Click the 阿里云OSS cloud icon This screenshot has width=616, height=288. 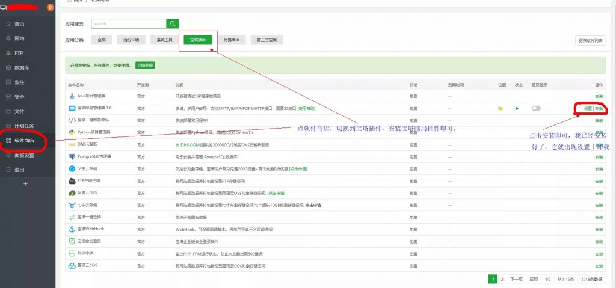coord(72,193)
